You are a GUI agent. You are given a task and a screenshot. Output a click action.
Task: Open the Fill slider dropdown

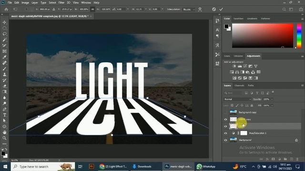pos(272,105)
